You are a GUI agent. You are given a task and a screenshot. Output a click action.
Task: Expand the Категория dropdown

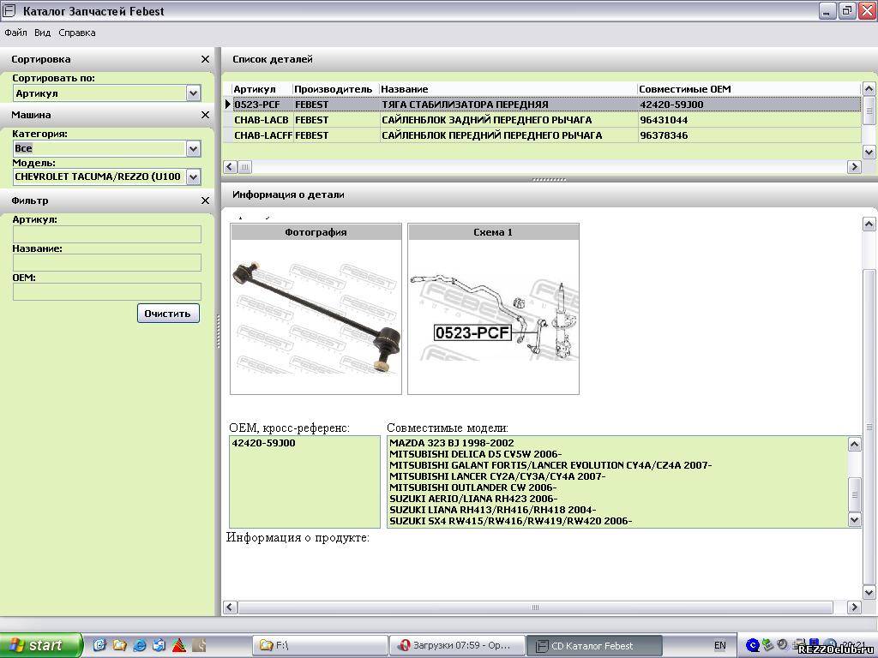[x=193, y=148]
